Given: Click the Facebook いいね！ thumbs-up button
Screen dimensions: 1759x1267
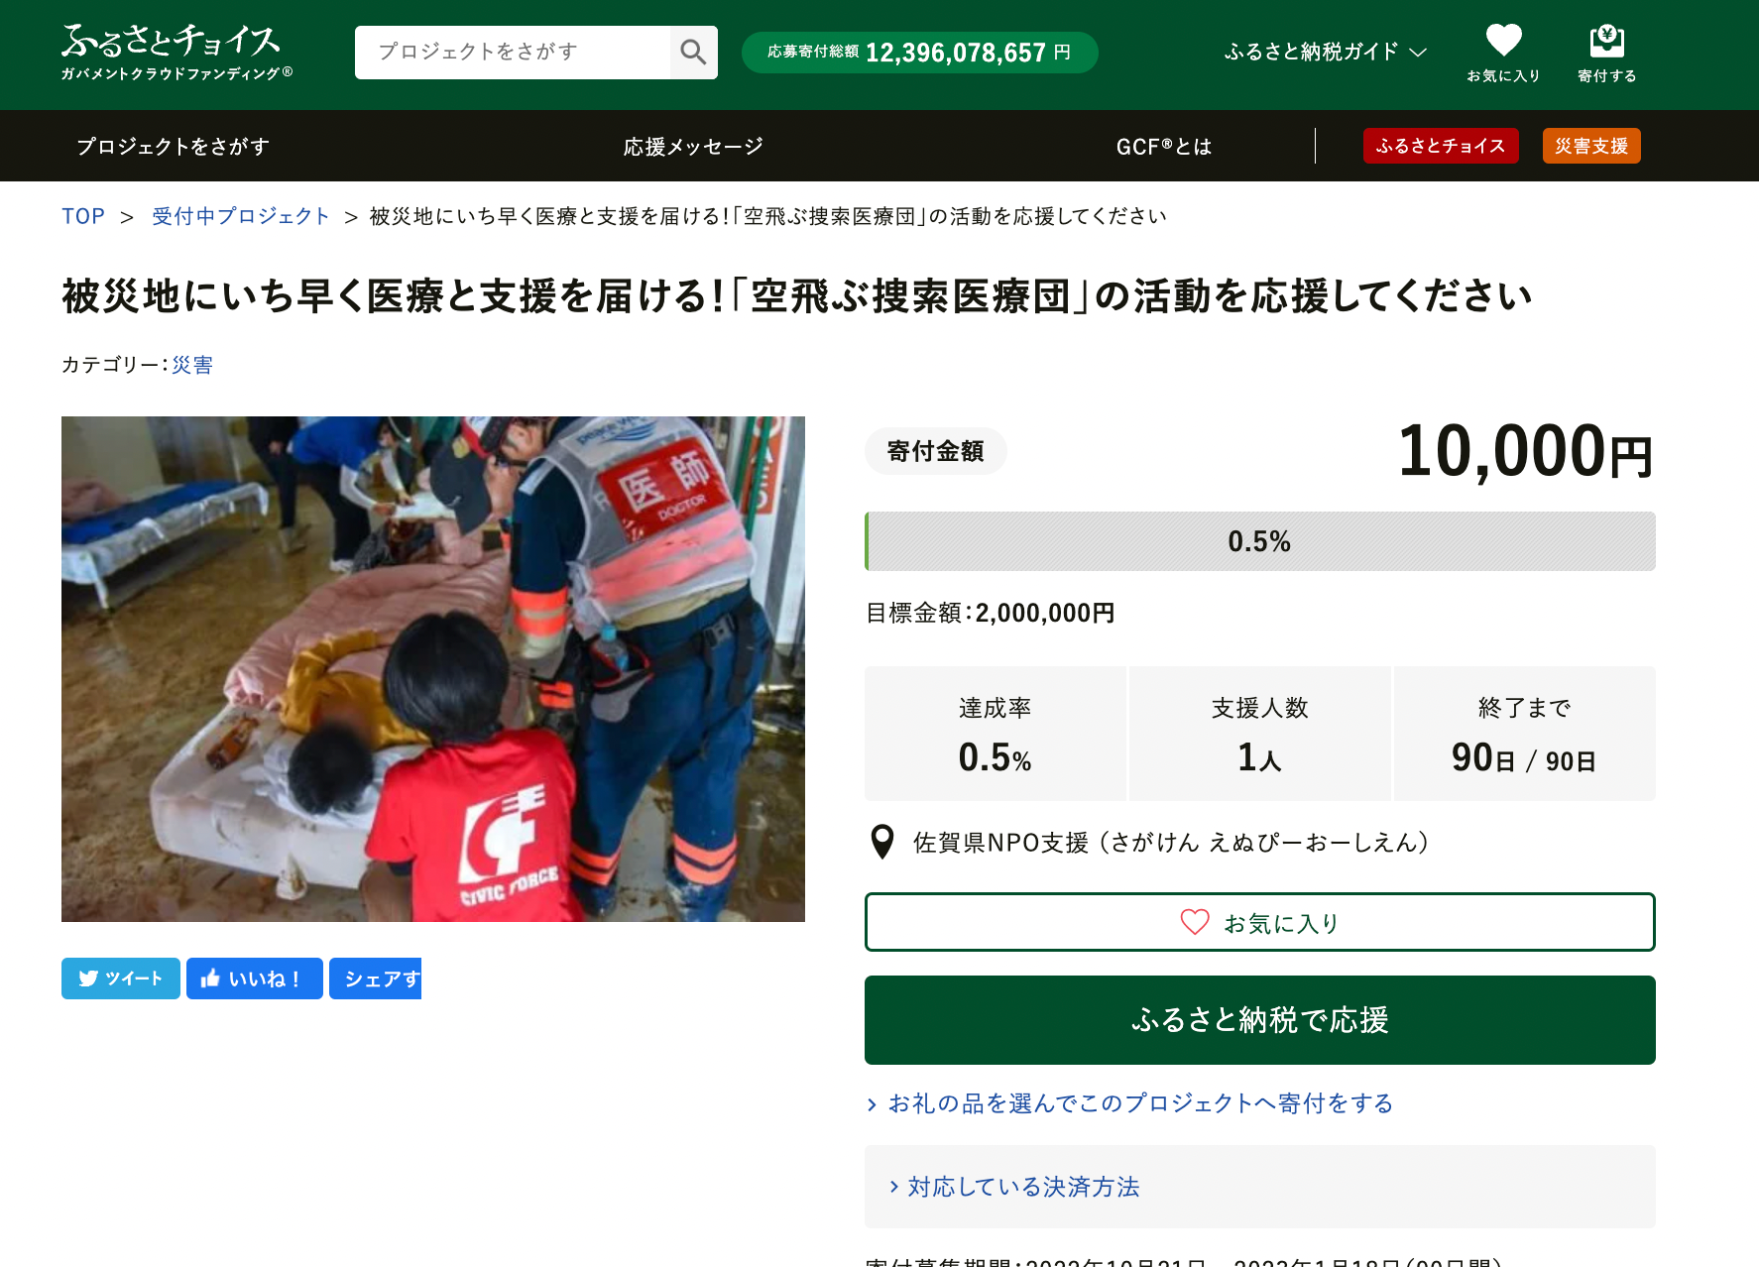Looking at the screenshot, I should coord(255,979).
